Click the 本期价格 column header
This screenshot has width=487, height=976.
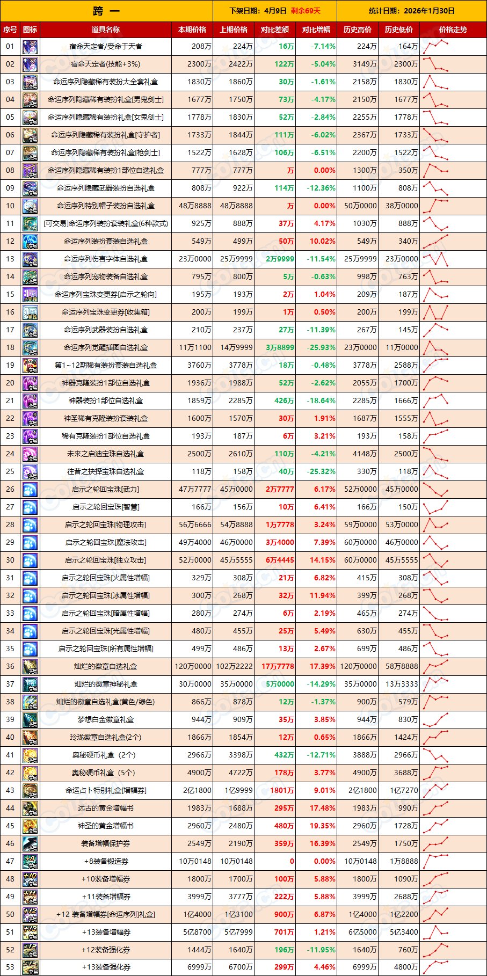point(192,30)
